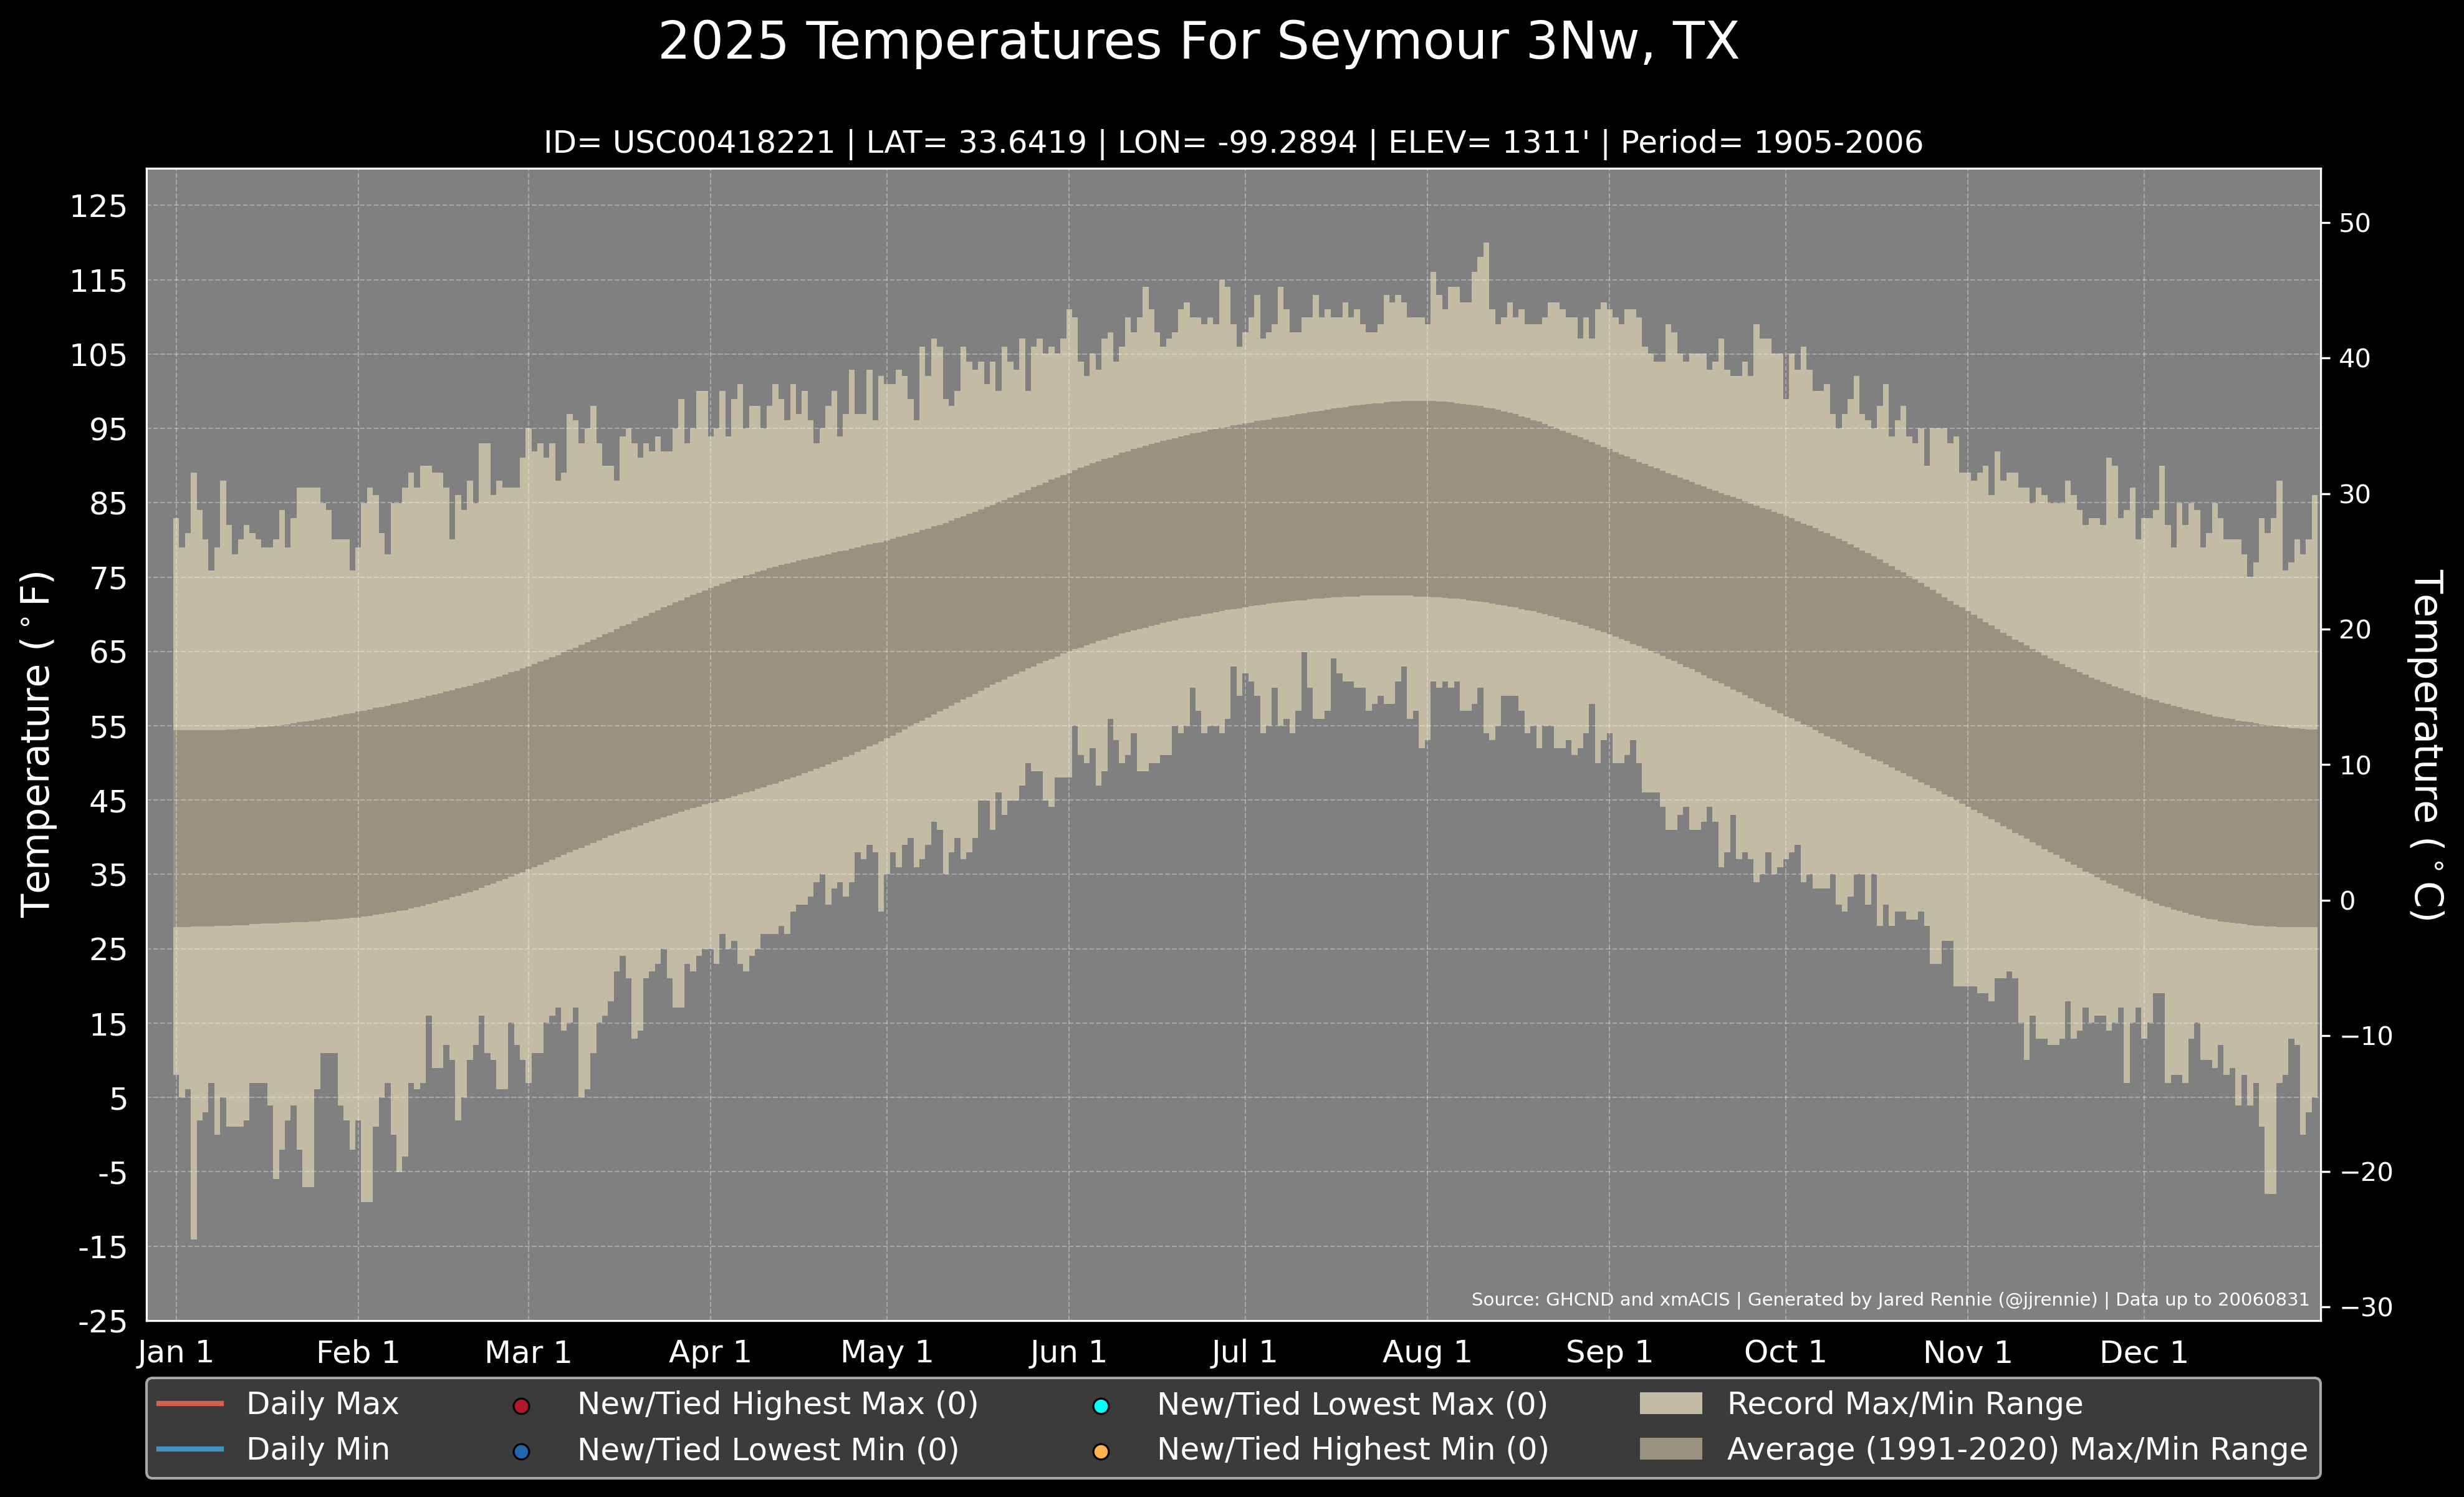Click the 'Mar 1' x-axis label
This screenshot has height=1497, width=2464.
coord(528,1353)
